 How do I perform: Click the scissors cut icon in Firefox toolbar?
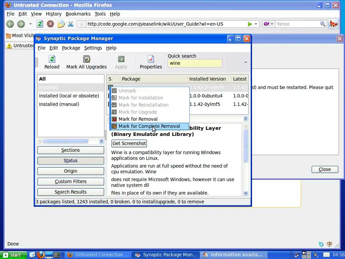pyautogui.click(x=71, y=24)
